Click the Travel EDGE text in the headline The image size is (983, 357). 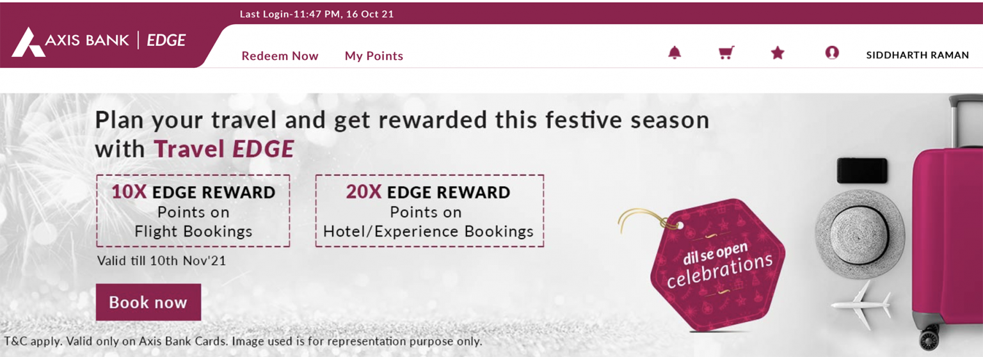pyautogui.click(x=224, y=149)
